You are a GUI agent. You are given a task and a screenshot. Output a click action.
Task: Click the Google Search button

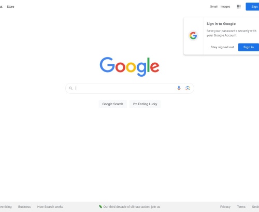pos(112,104)
